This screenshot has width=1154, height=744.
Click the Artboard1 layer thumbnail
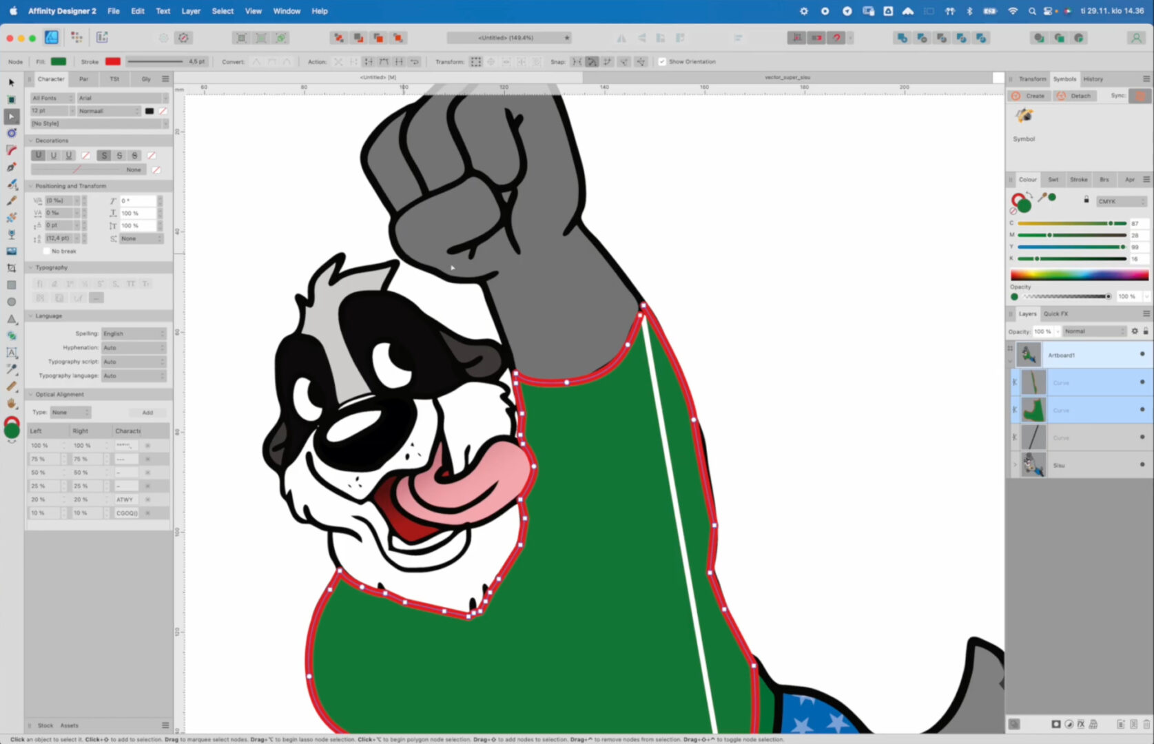pos(1029,353)
